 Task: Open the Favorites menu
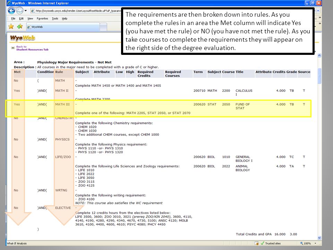coord(42,18)
